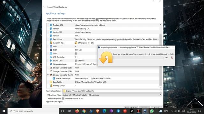The height and width of the screenshot is (114, 204).
Task: Select the Version row icon
Action: coord(51,36)
